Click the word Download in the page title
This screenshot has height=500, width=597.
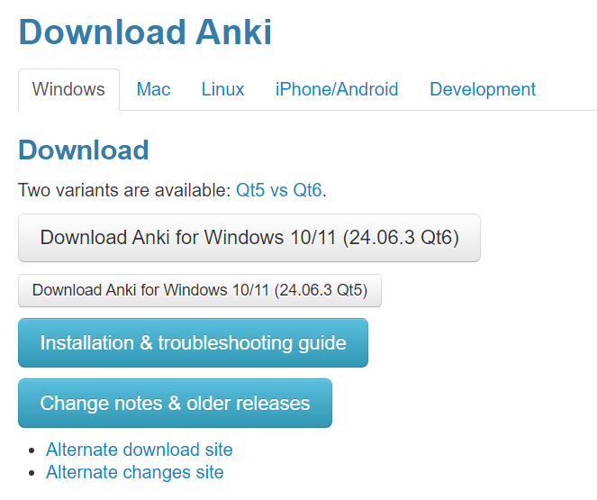click(x=102, y=32)
